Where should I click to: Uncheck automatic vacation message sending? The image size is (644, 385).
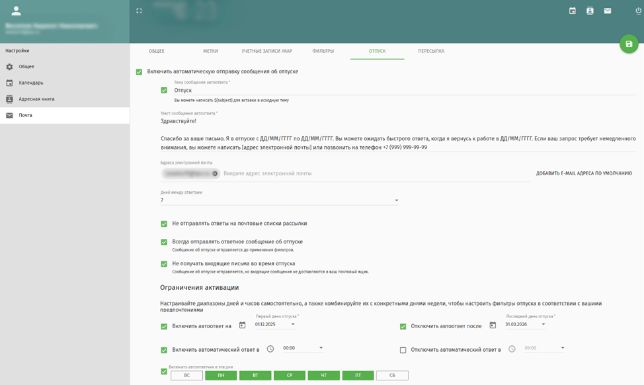coord(140,72)
